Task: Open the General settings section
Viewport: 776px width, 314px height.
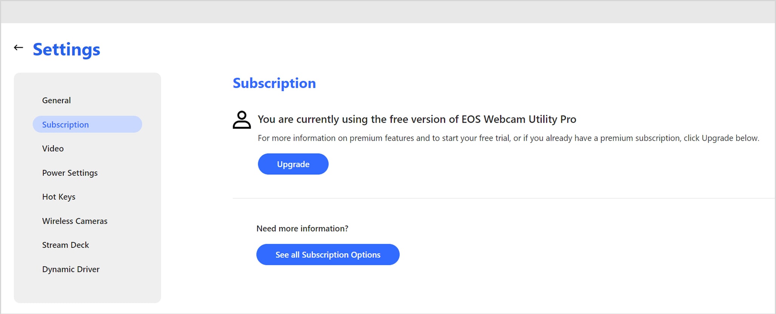Action: point(56,100)
